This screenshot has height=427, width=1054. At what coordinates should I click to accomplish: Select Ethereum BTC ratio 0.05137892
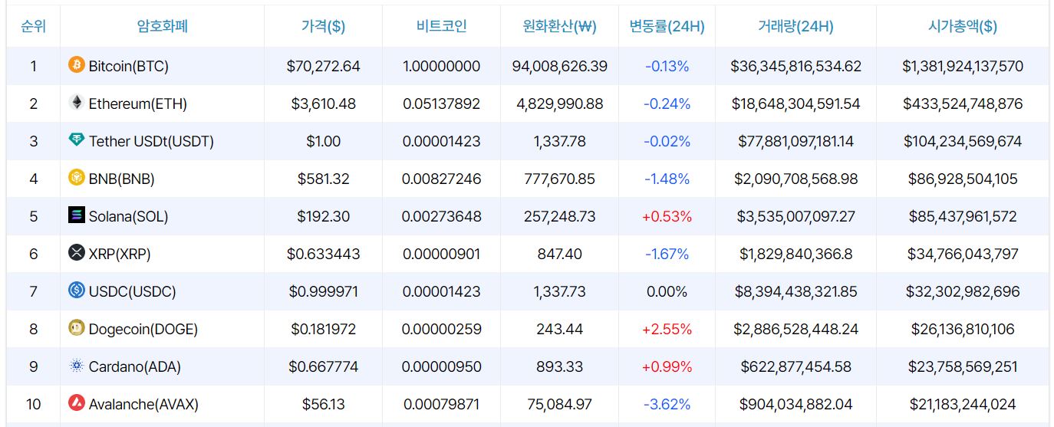click(x=442, y=103)
